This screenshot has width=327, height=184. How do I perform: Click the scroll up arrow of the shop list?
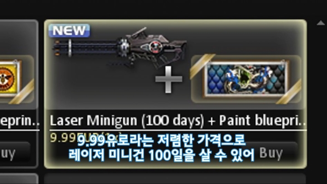[x=321, y=23]
